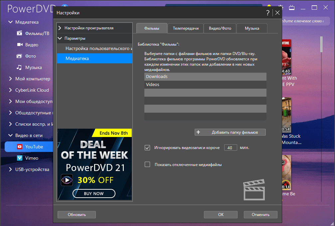Click the Deal of the Week heading
The height and width of the screenshot is (226, 335).
tap(94, 150)
